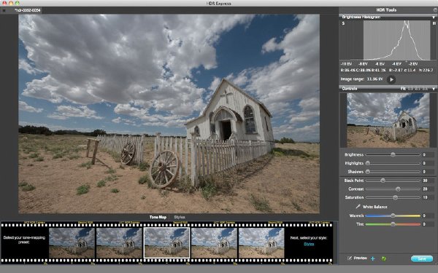The height and width of the screenshot is (273, 438).
Task: Click the green reset refresh icon
Action: (x=383, y=258)
